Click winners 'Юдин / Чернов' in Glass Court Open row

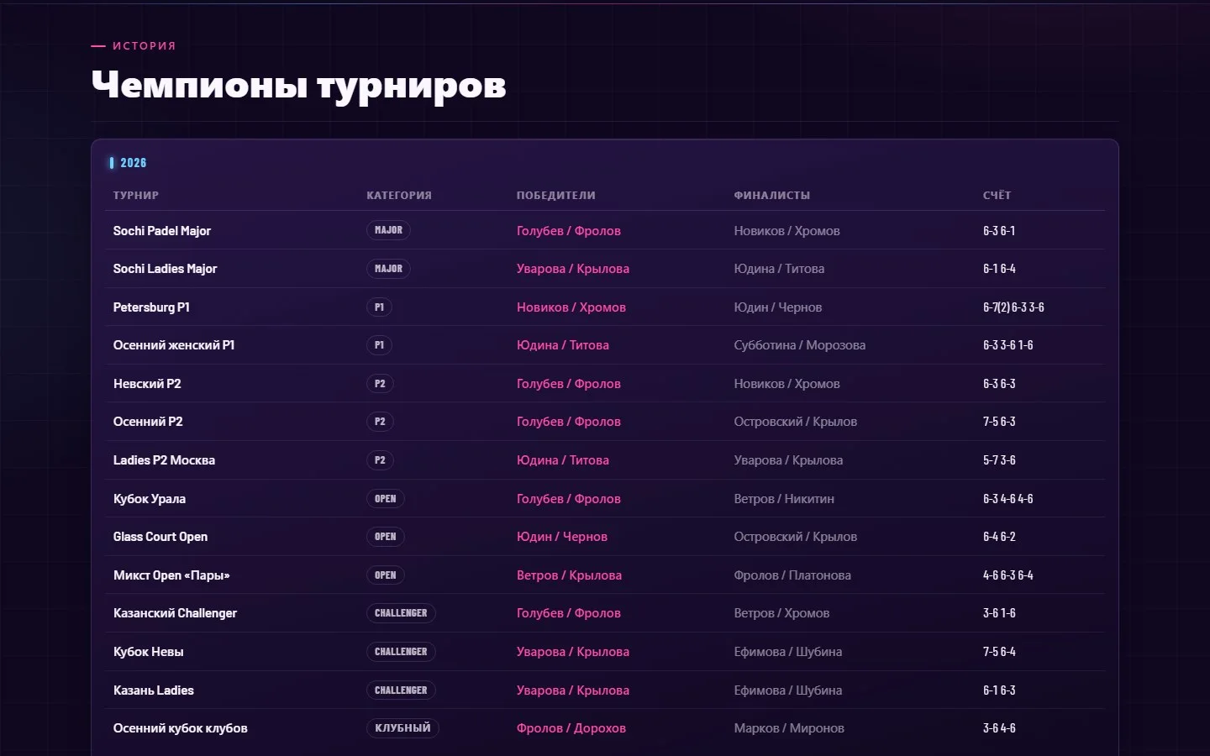tap(562, 537)
